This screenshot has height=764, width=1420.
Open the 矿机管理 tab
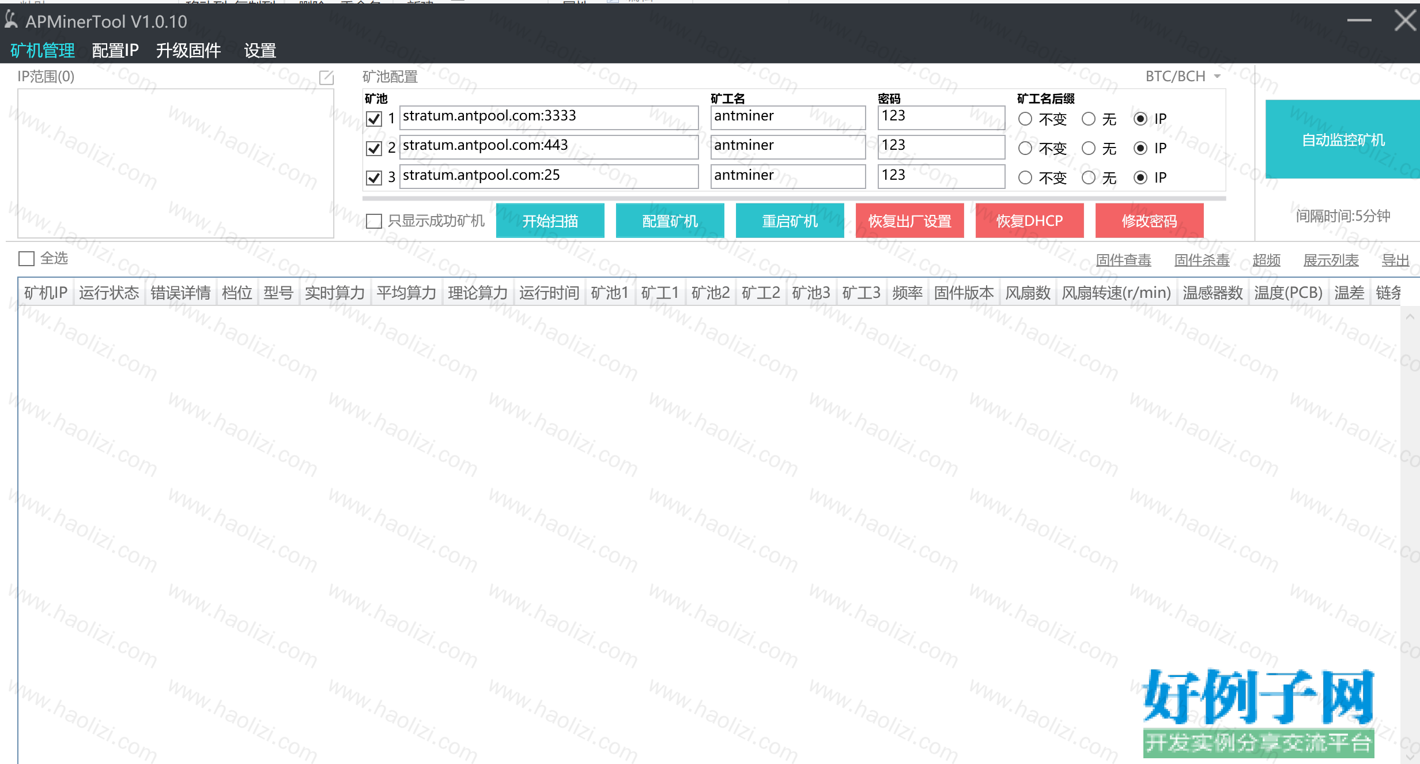[43, 51]
